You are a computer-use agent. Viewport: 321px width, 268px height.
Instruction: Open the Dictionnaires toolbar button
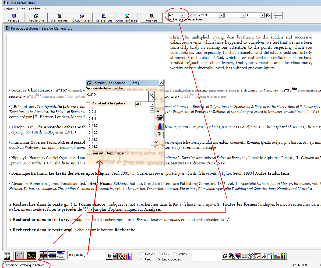82,18
